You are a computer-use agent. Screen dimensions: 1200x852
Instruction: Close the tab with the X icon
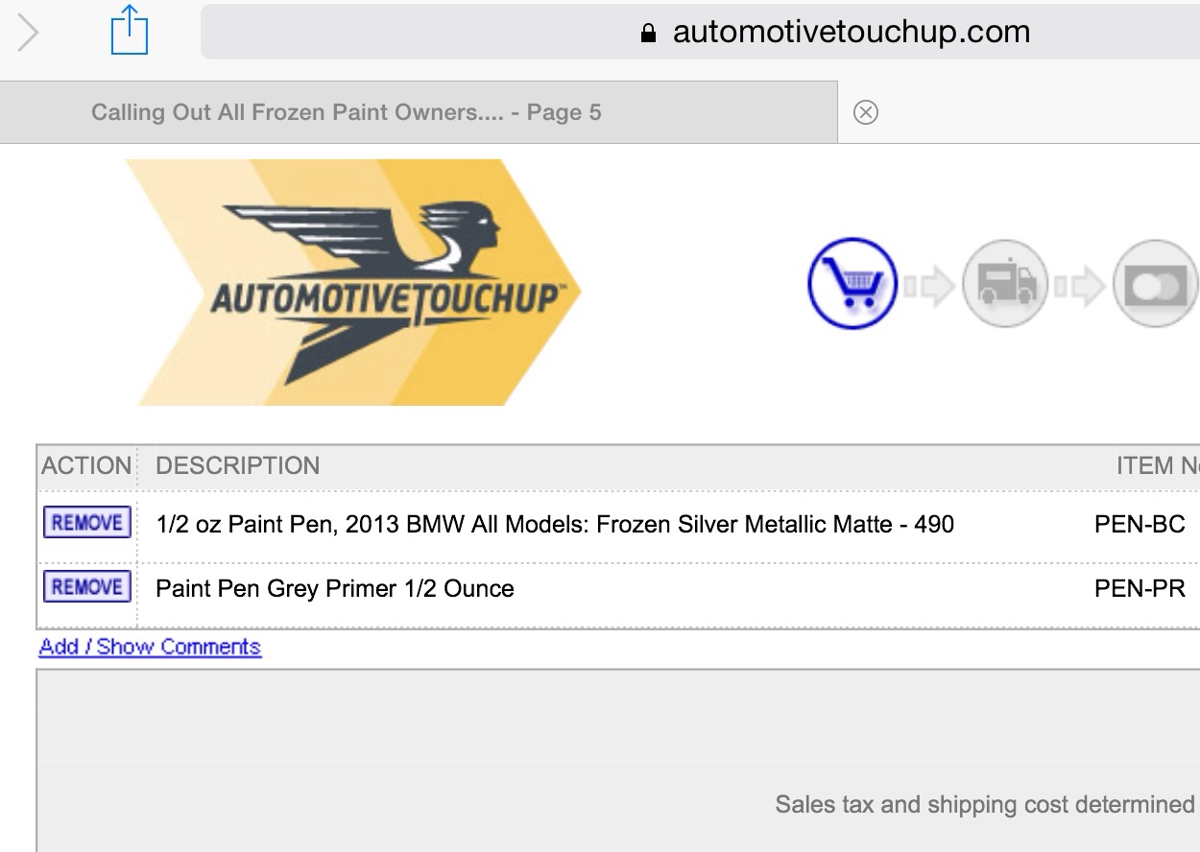(x=865, y=112)
